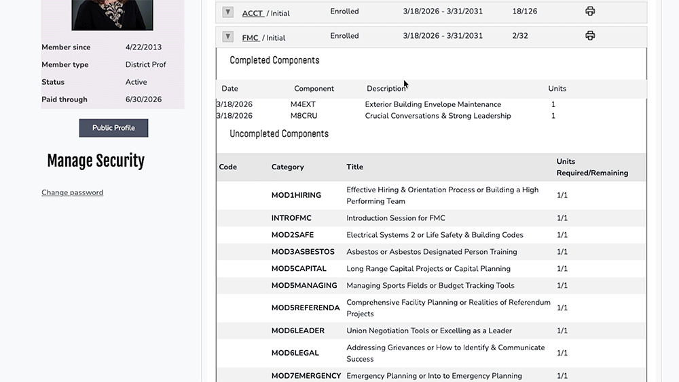Click Asbestos Designated Person Training title
Image resolution: width=679 pixels, height=382 pixels.
pyautogui.click(x=432, y=252)
